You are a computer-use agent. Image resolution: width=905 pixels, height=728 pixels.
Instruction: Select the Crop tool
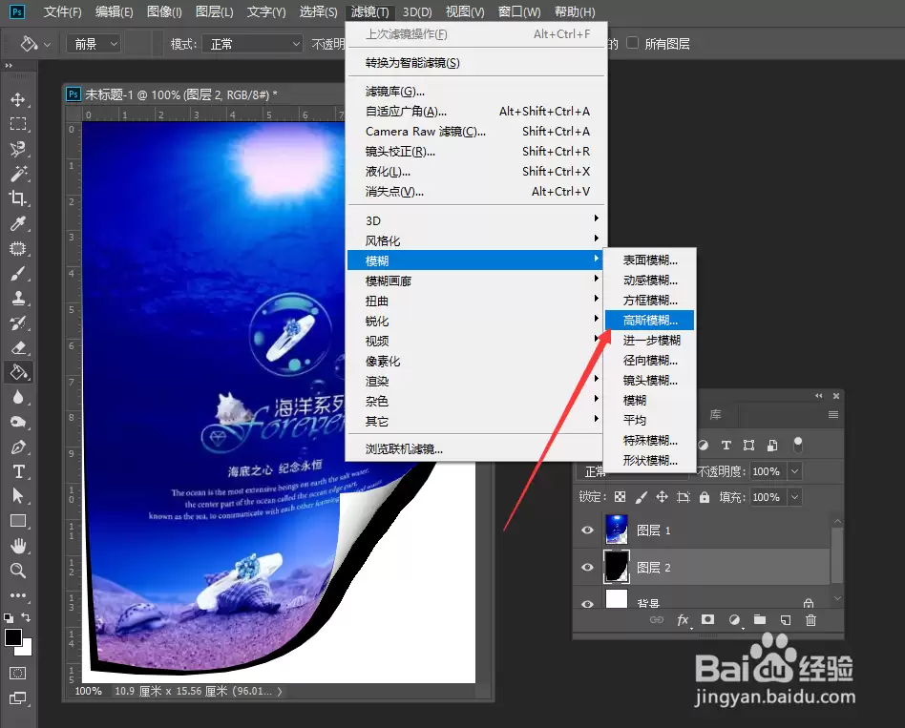coord(18,198)
